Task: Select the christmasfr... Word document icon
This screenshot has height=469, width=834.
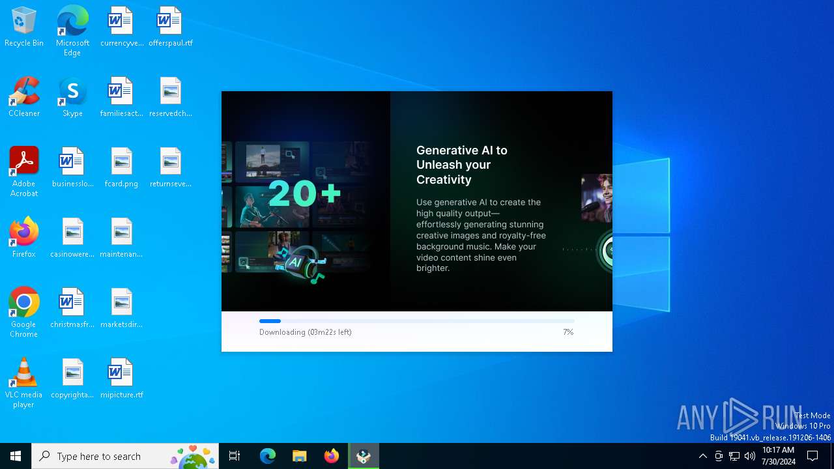Action: tap(72, 309)
